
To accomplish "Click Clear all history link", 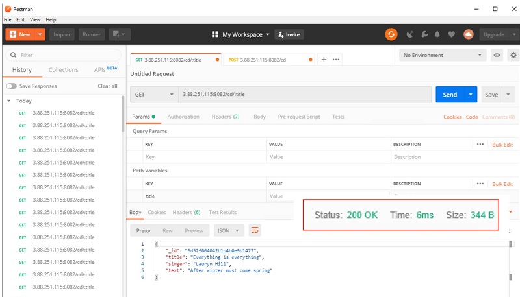I will (x=107, y=86).
